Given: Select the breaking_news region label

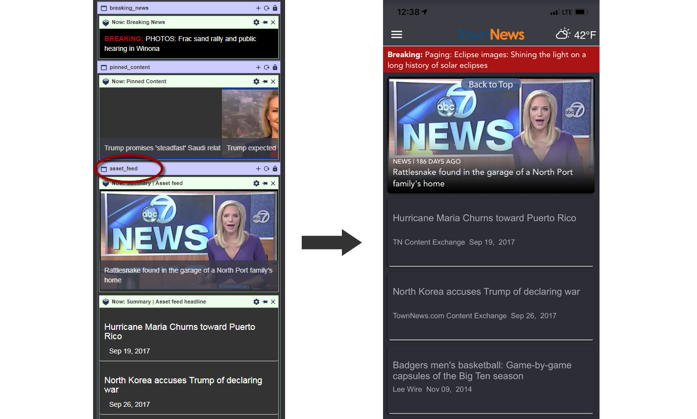Looking at the screenshot, I should coord(129,8).
